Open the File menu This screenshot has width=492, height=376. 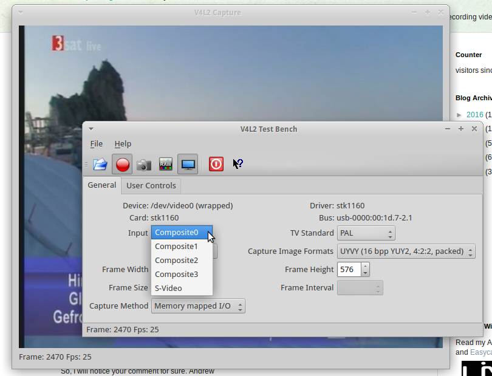97,144
